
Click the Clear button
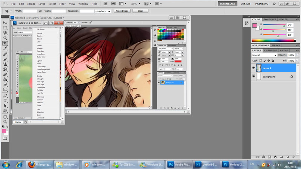pos(140,11)
